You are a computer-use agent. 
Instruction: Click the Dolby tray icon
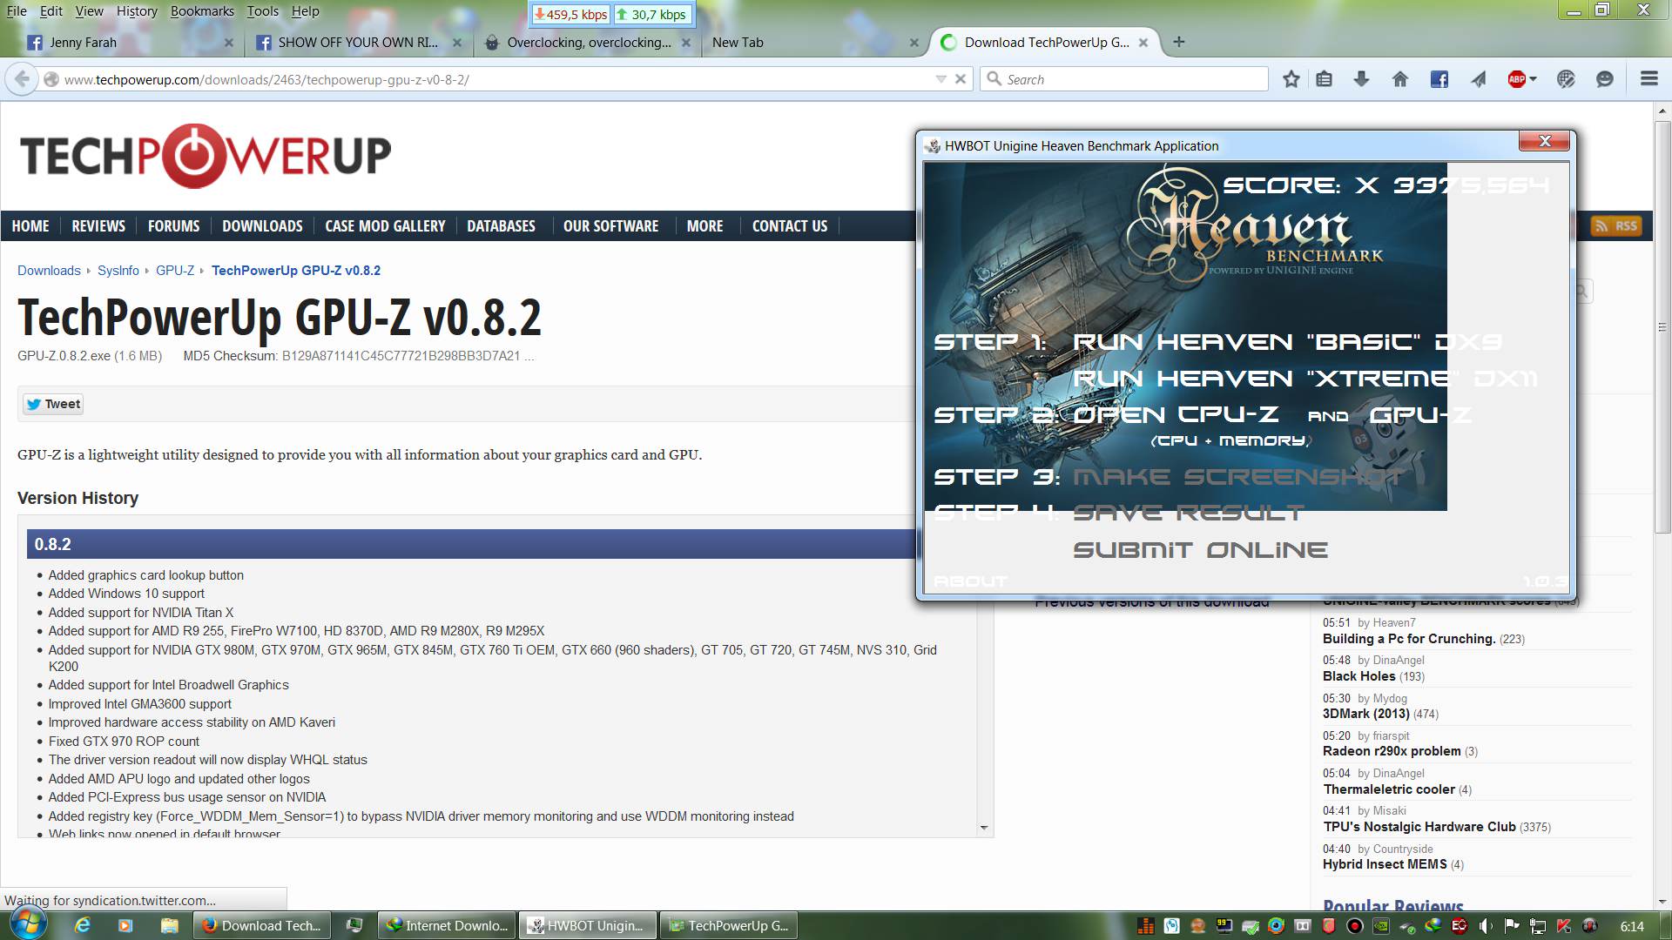[x=1303, y=926]
